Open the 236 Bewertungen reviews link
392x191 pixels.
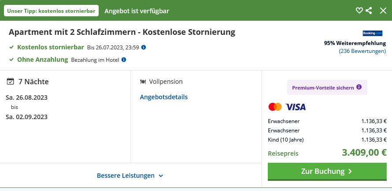click(x=362, y=51)
